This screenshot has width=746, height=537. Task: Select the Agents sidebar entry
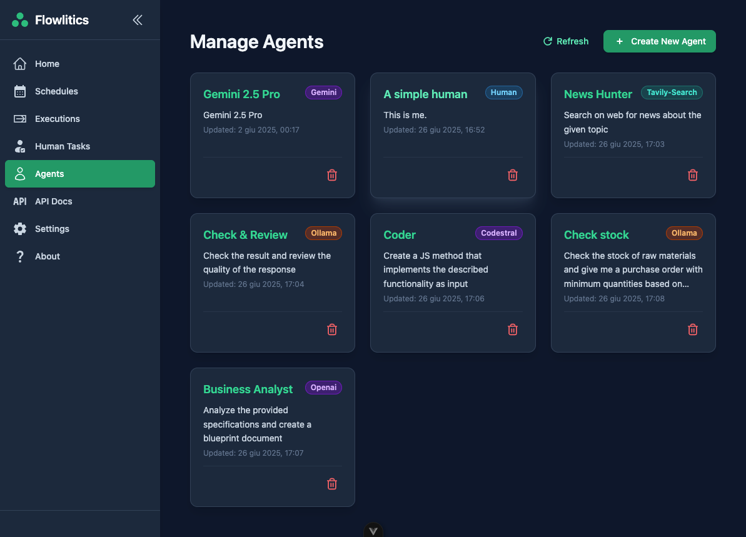coord(80,174)
